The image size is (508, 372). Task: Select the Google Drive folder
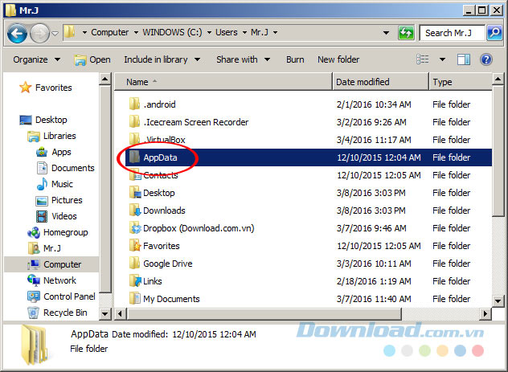161,264
